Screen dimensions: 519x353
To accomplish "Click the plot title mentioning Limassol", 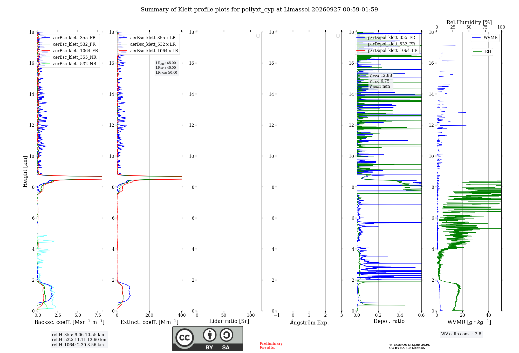I will (259, 10).
